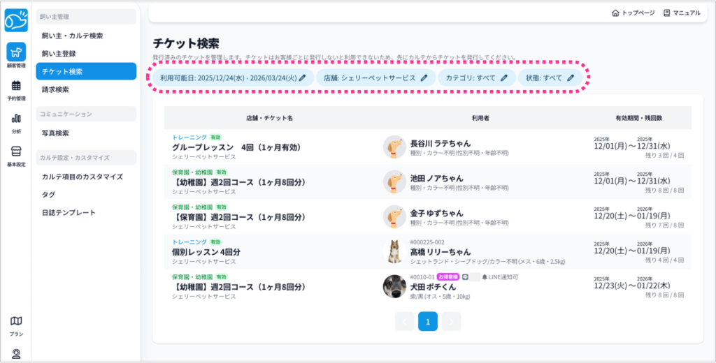Go to トップページ link

tap(633, 13)
